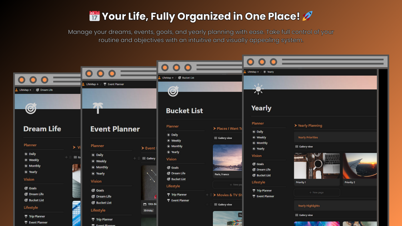Open Weekly in Yearly window sidebar
This screenshot has width=402, height=226.
[x=261, y=137]
